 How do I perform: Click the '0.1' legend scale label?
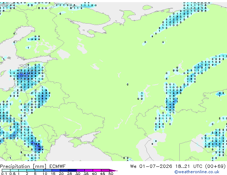pyautogui.click(x=4, y=174)
